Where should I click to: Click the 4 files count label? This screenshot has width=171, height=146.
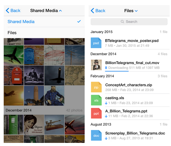[x=162, y=54]
